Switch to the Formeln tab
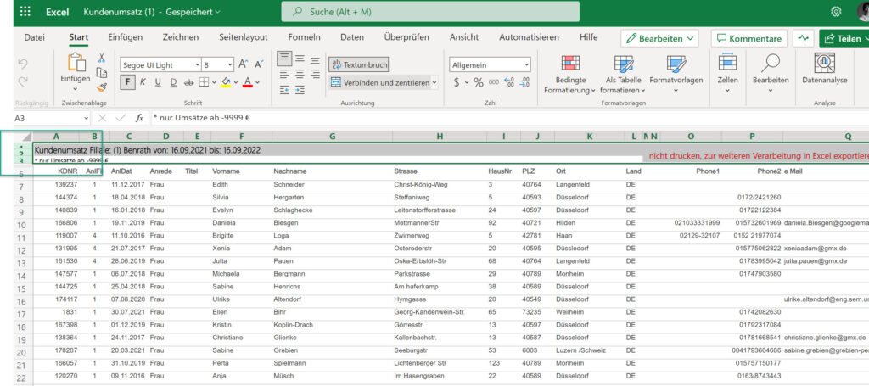Screen dimensions: 869x386 tap(304, 37)
